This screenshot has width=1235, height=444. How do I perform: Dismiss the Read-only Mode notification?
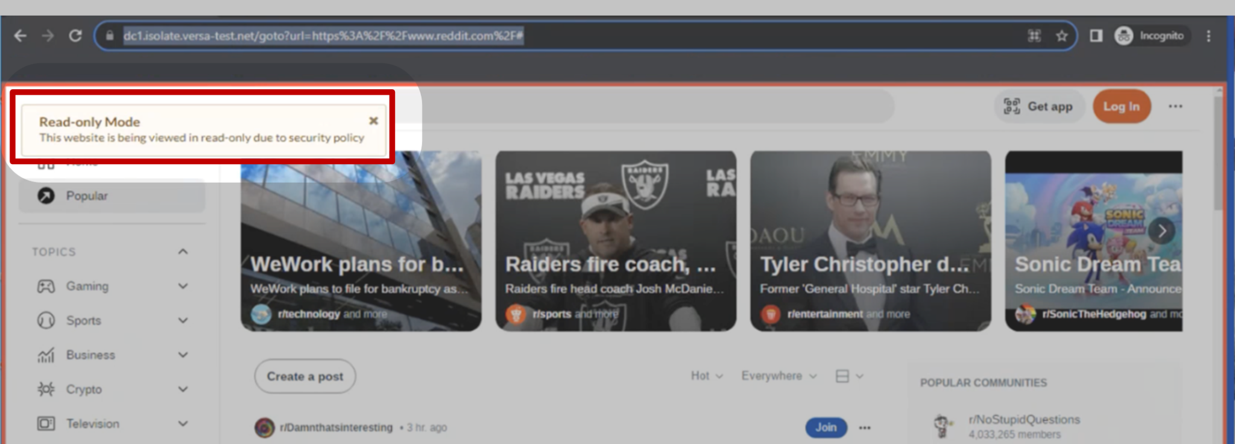point(373,121)
